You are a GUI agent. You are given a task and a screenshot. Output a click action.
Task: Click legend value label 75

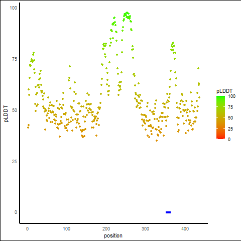[x=230, y=107]
